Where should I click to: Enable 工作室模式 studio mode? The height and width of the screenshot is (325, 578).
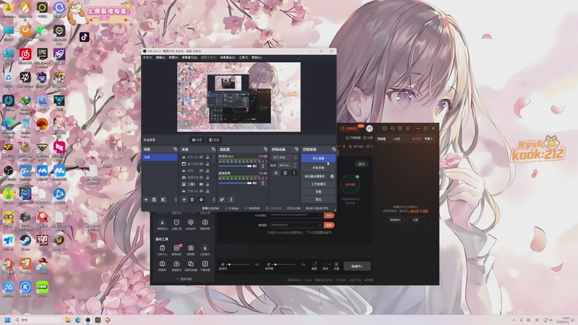(x=318, y=184)
